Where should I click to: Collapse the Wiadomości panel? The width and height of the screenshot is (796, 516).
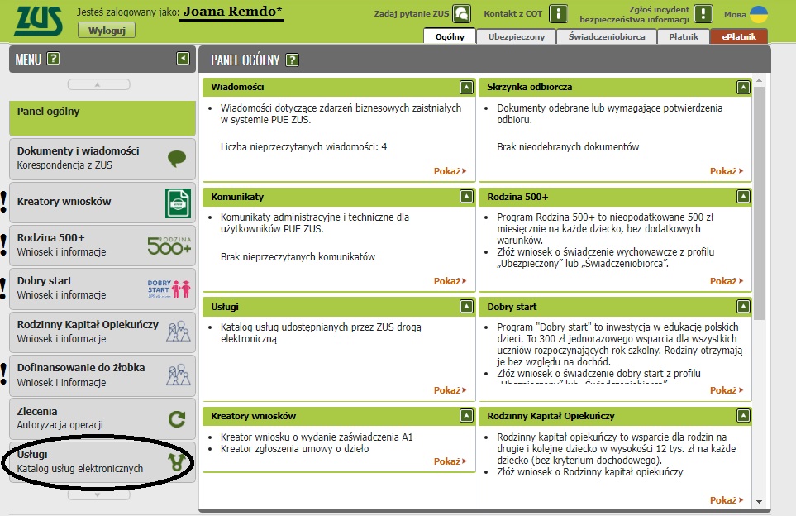coord(466,87)
